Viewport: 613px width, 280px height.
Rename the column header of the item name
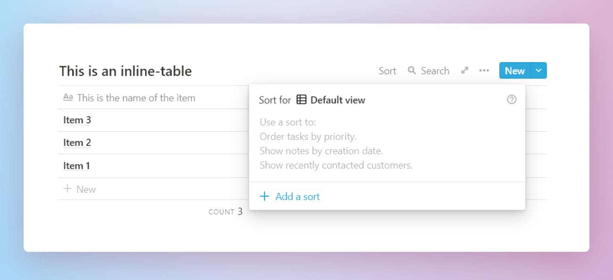click(136, 97)
